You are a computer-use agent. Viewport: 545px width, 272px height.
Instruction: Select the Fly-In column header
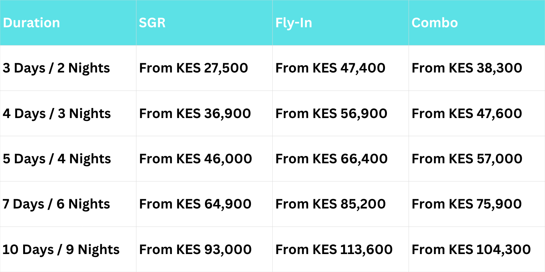294,23
